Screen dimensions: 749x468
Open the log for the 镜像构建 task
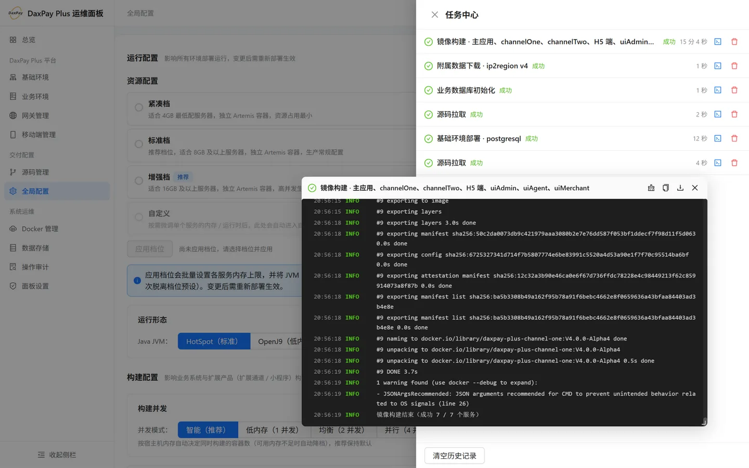point(718,42)
